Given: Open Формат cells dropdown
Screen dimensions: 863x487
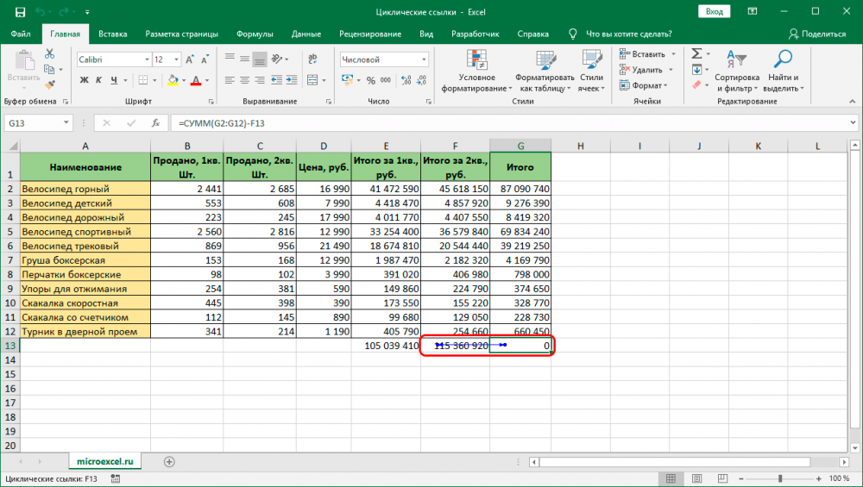Looking at the screenshot, I should pyautogui.click(x=644, y=85).
